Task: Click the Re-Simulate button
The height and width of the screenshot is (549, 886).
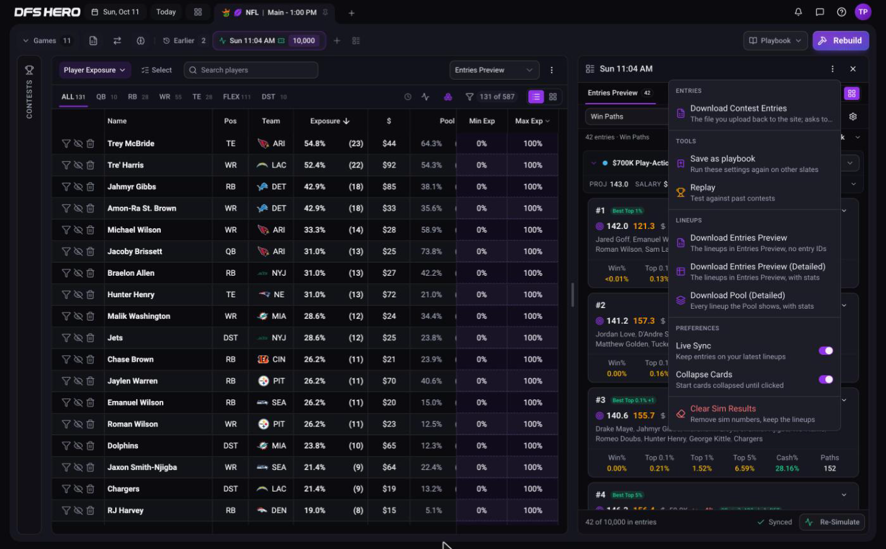Action: tap(833, 522)
